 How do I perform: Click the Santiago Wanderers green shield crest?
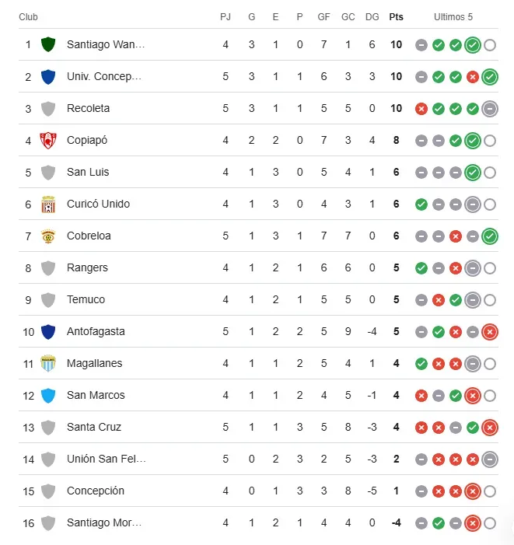pos(48,44)
